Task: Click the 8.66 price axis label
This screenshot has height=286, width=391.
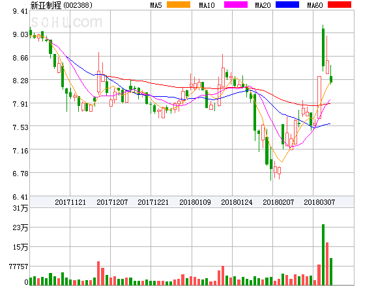Action: click(x=20, y=58)
